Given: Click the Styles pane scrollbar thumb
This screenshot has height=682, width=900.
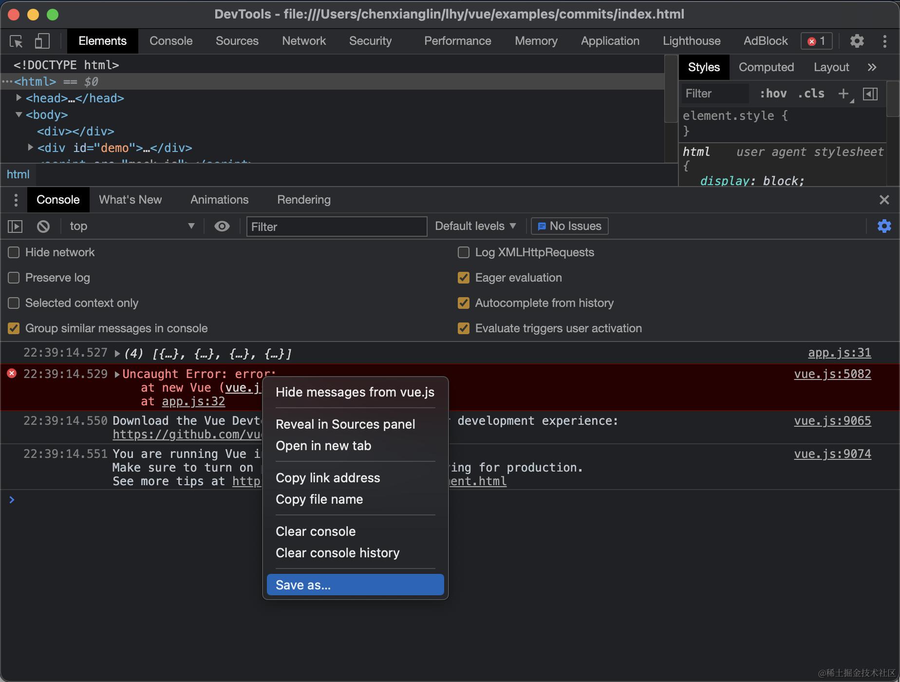Looking at the screenshot, I should [x=892, y=99].
